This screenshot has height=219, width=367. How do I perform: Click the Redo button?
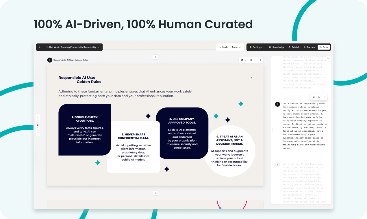tap(236, 47)
